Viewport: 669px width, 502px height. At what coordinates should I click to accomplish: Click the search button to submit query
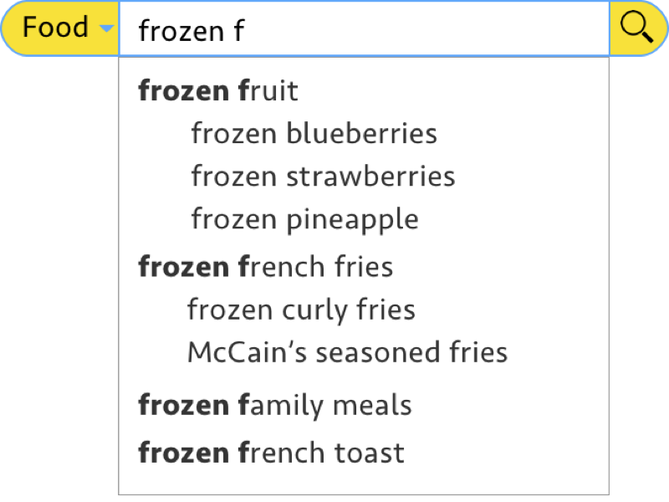(636, 26)
